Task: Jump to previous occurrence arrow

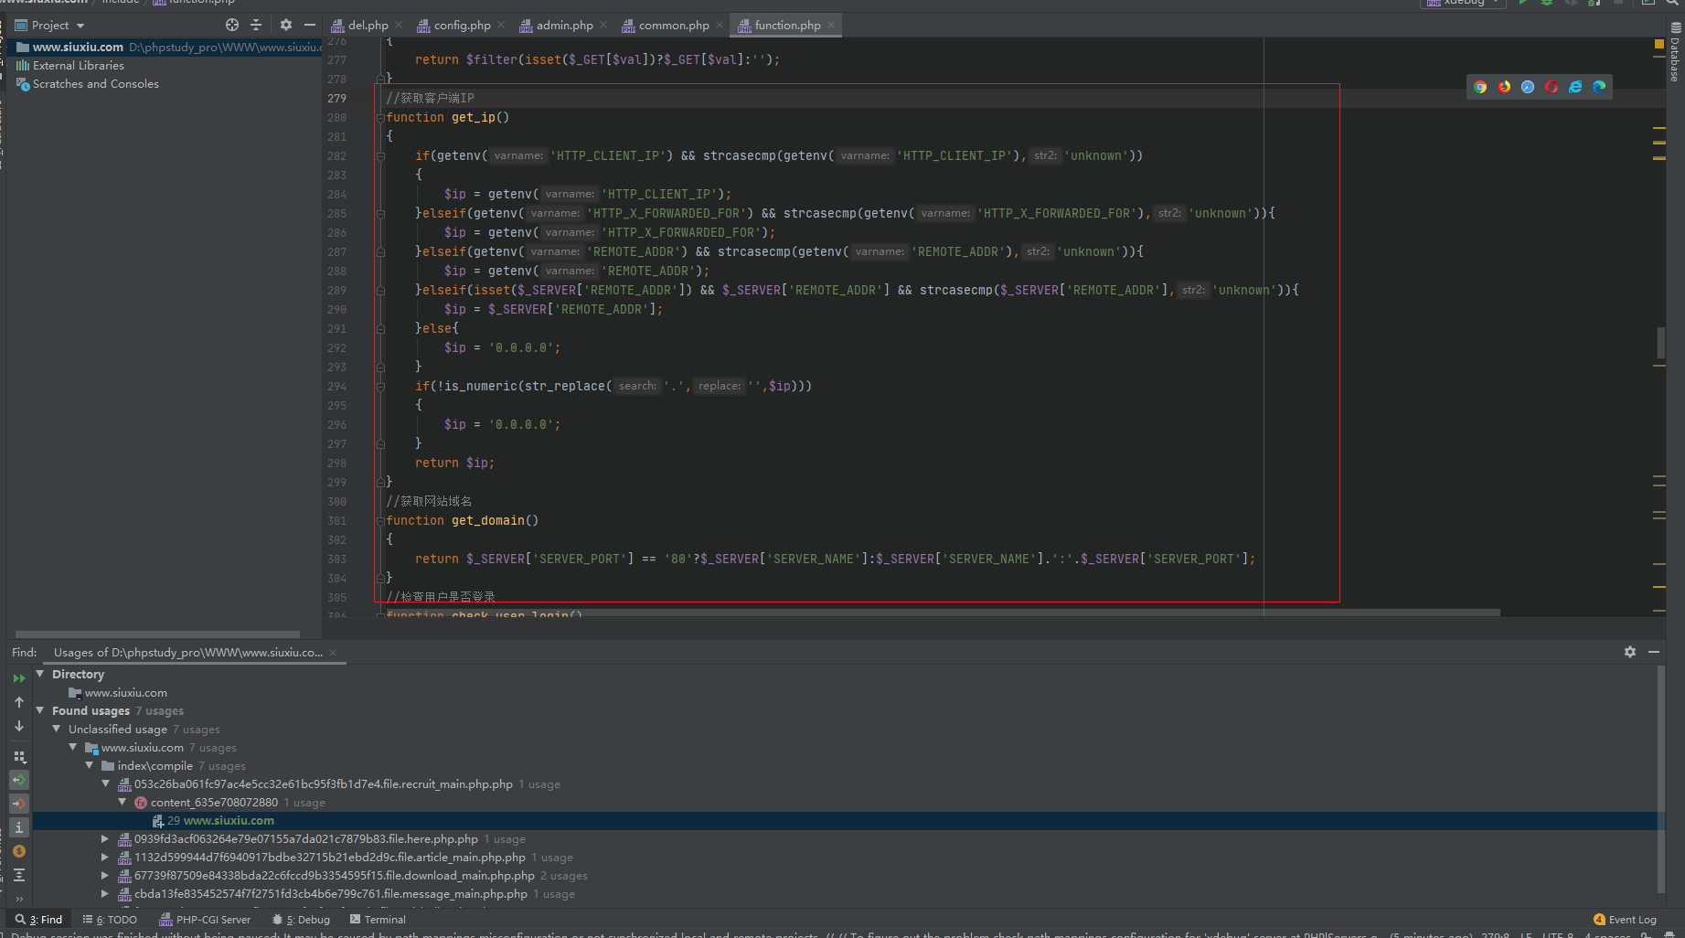Action: [x=19, y=702]
